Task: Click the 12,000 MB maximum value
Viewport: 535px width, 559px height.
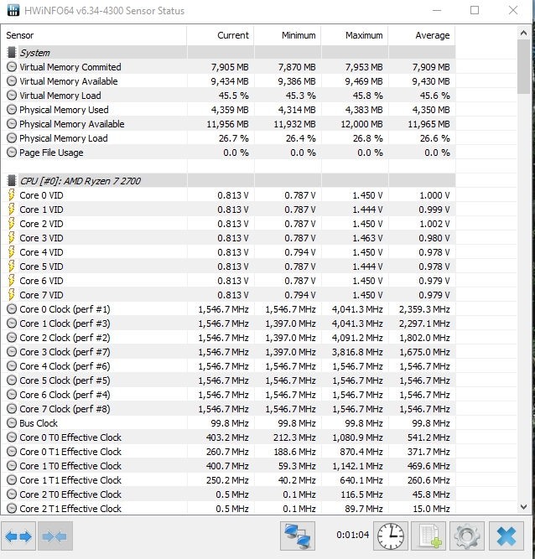Action: (x=361, y=124)
